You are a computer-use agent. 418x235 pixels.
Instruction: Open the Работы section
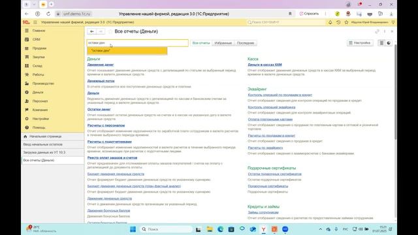coord(38,74)
